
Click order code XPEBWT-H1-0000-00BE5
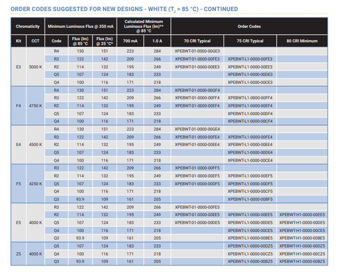click(302, 238)
